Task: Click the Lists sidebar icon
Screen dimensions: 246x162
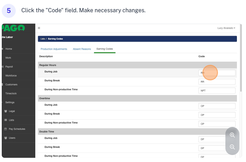Action: 6,120
